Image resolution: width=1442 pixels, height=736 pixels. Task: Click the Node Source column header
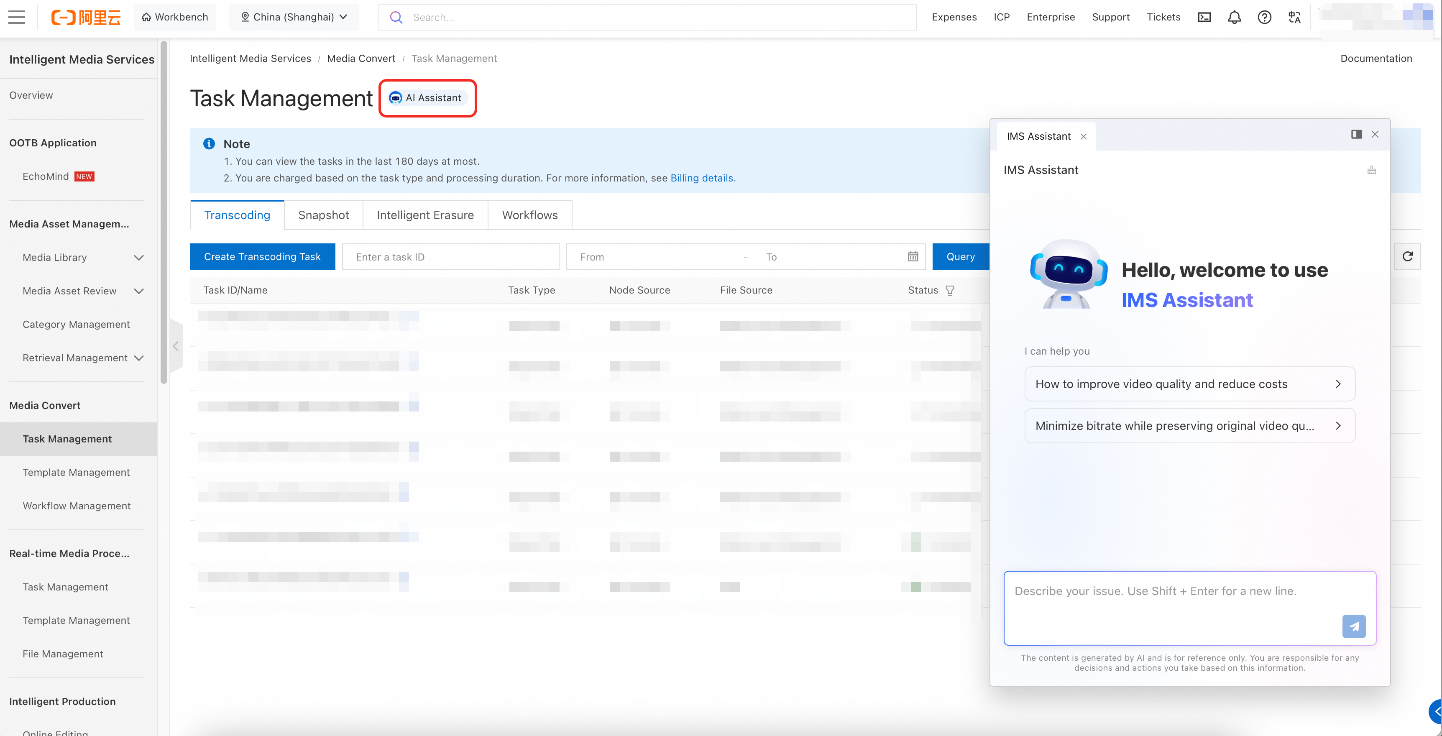(x=639, y=290)
